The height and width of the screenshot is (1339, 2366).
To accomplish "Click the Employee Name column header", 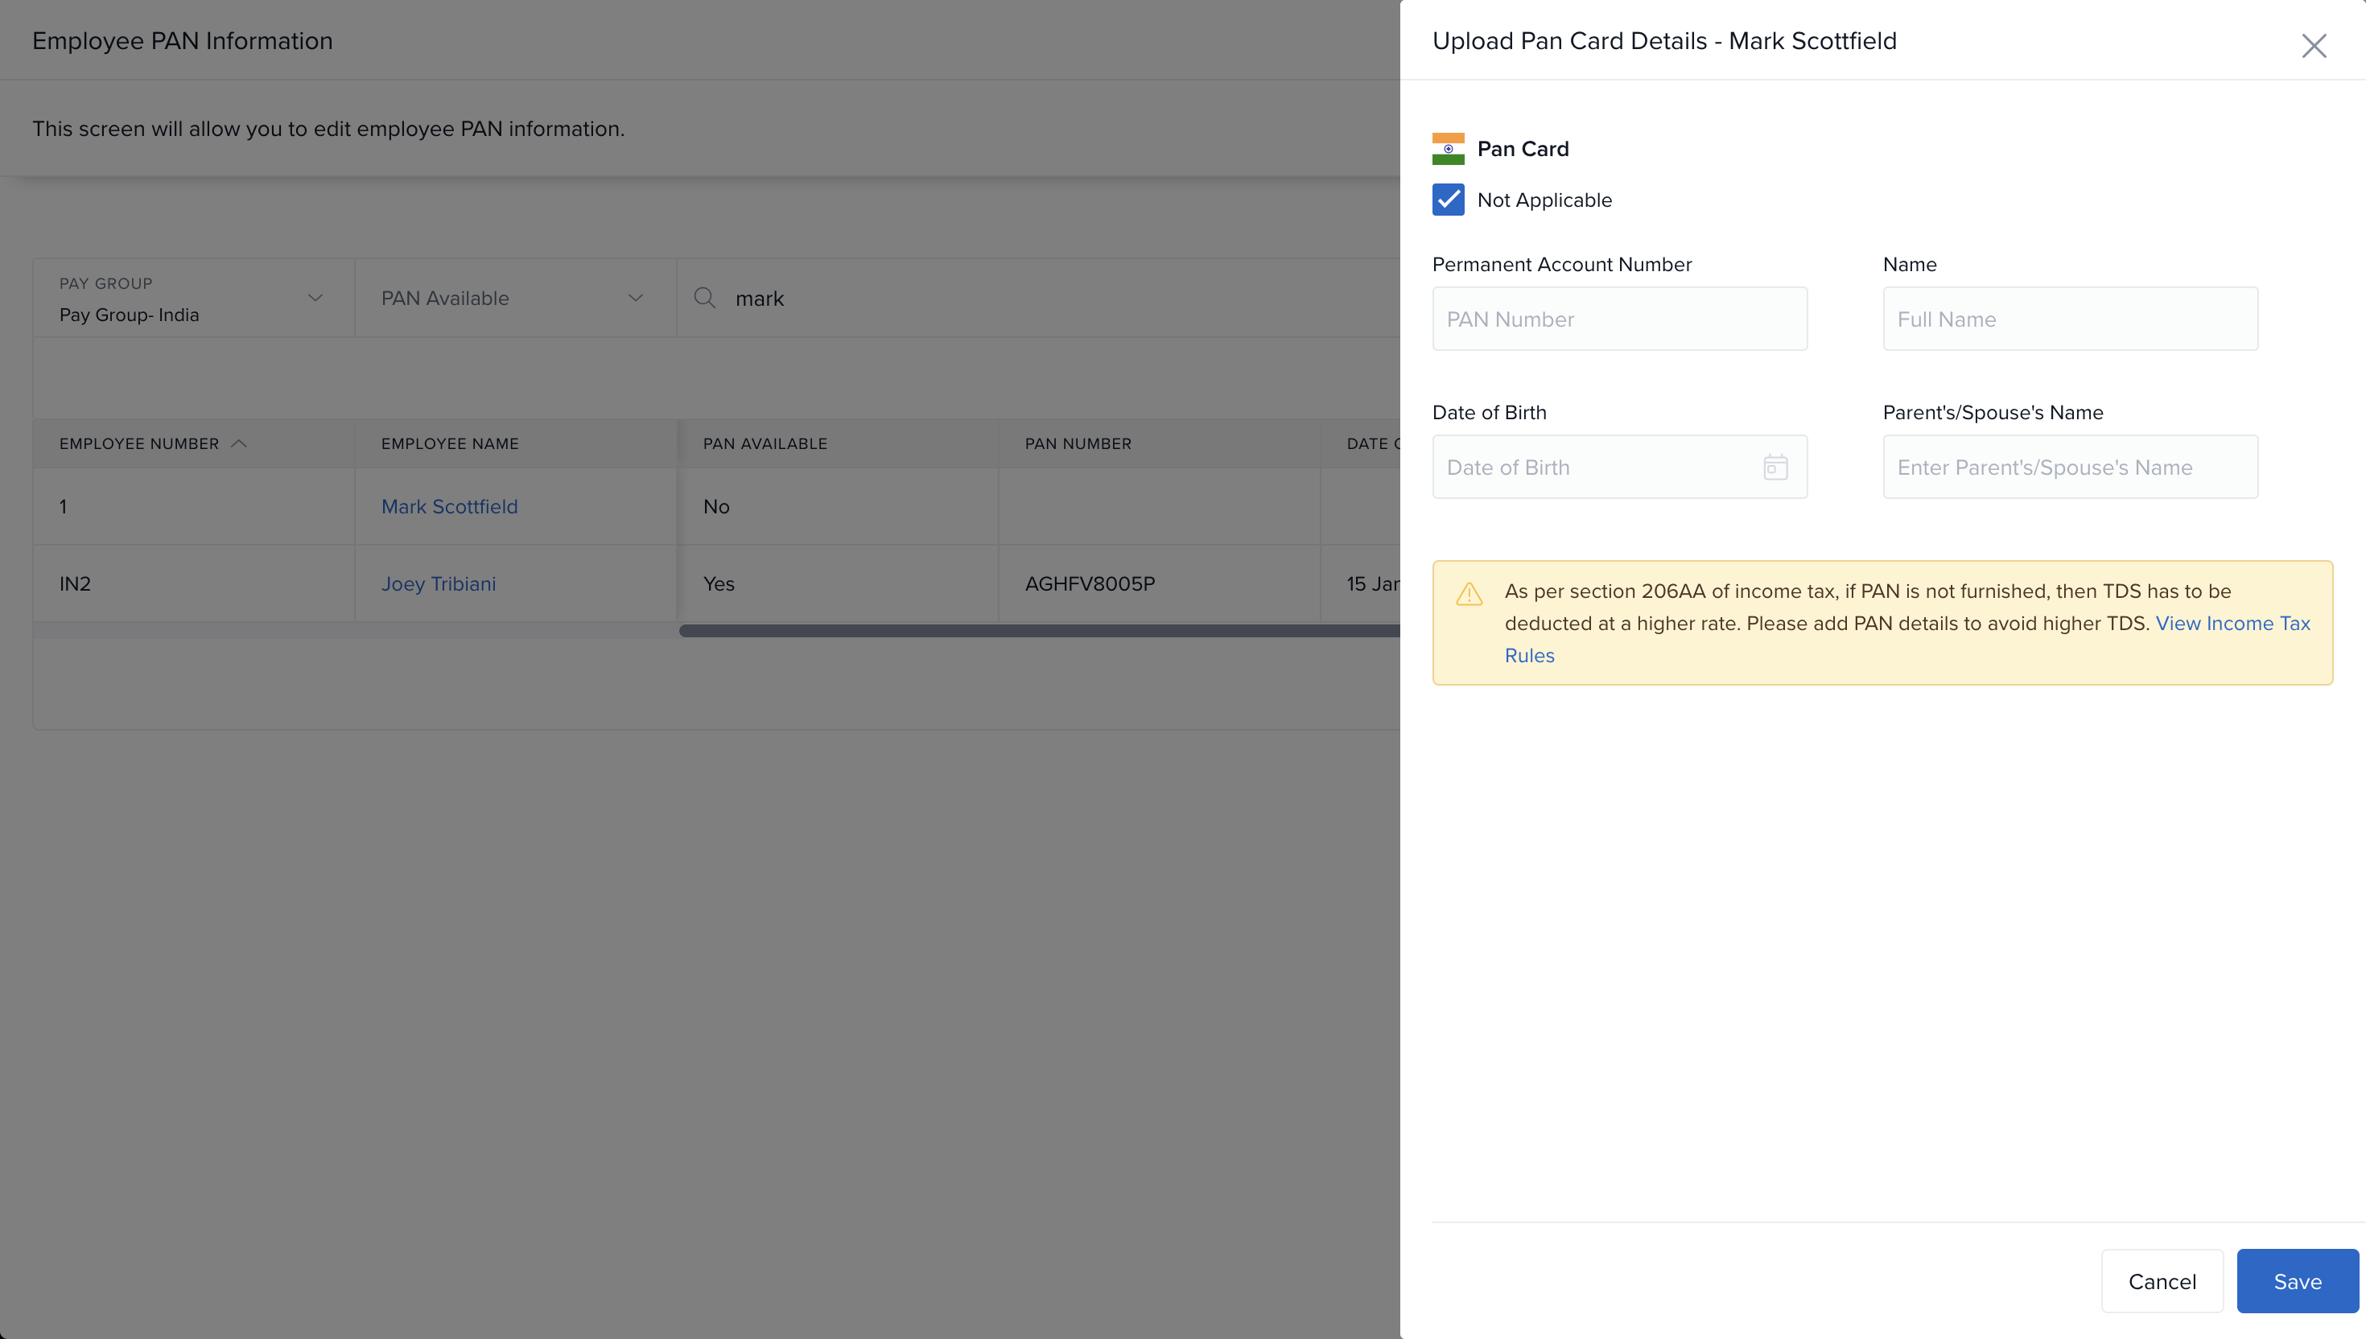I will [450, 443].
